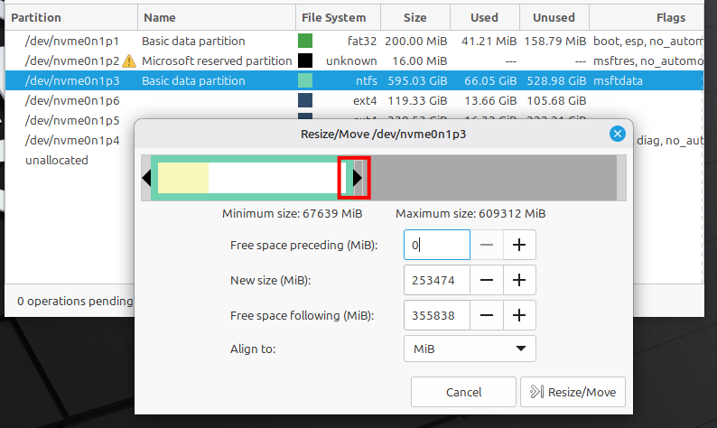Confirm with the Resize/Move button

(573, 392)
